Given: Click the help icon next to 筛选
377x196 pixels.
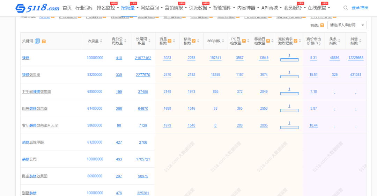Looking at the screenshot, I should [322, 25].
